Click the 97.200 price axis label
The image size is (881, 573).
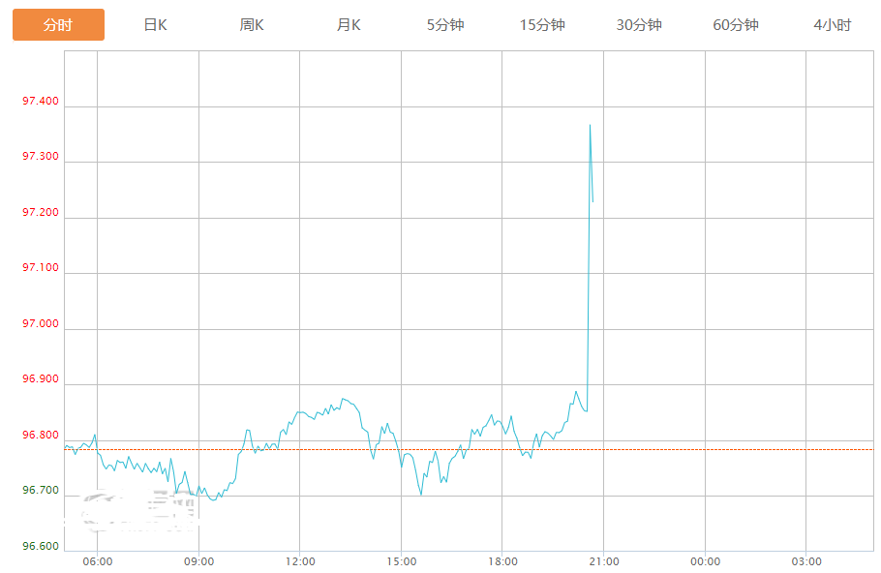[40, 212]
